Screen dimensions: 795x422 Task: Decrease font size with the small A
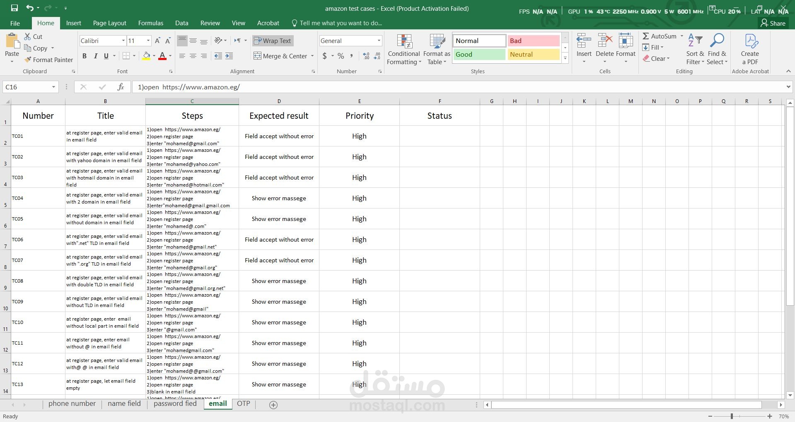[x=168, y=41]
